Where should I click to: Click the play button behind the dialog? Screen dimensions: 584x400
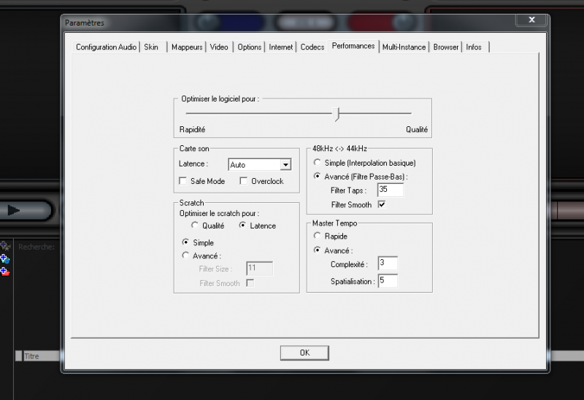click(x=14, y=210)
